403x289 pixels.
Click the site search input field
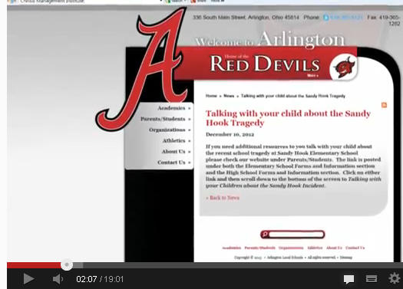[x=296, y=235]
